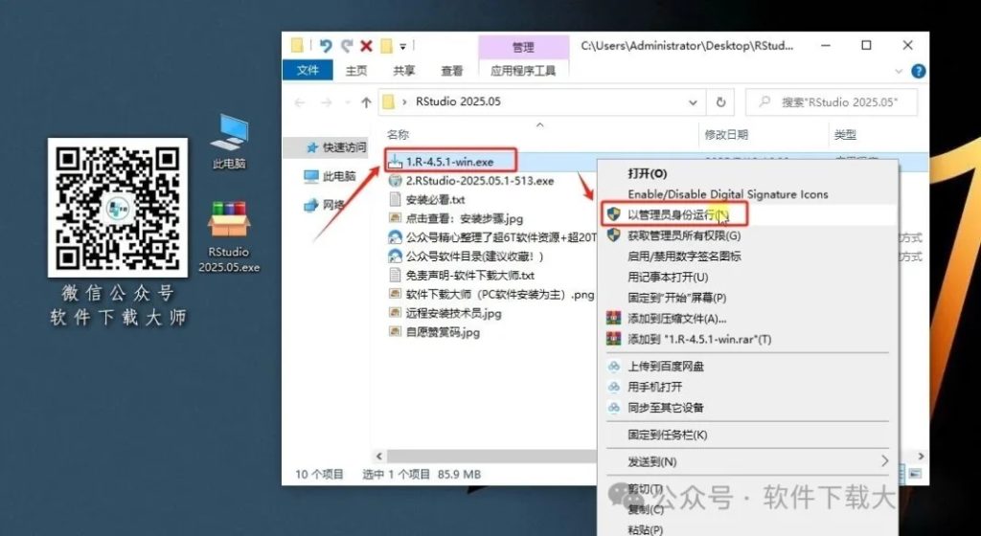Expand the ribbon with the chevron

coord(899,71)
